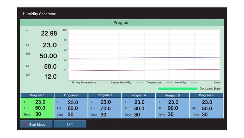
Task: Edit Program 2 RH value 60.0
Action: coord(73,108)
